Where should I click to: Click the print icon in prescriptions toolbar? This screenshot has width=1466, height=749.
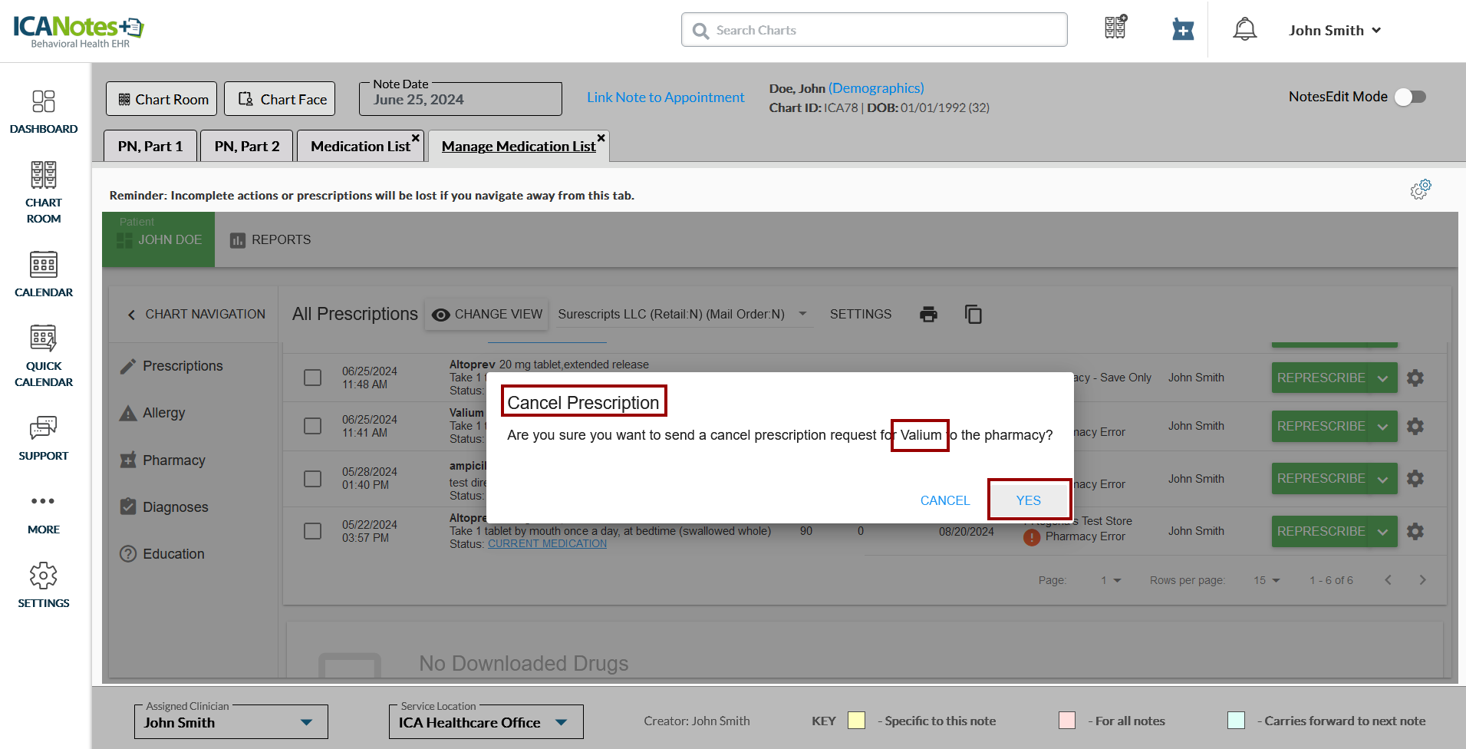(x=928, y=314)
